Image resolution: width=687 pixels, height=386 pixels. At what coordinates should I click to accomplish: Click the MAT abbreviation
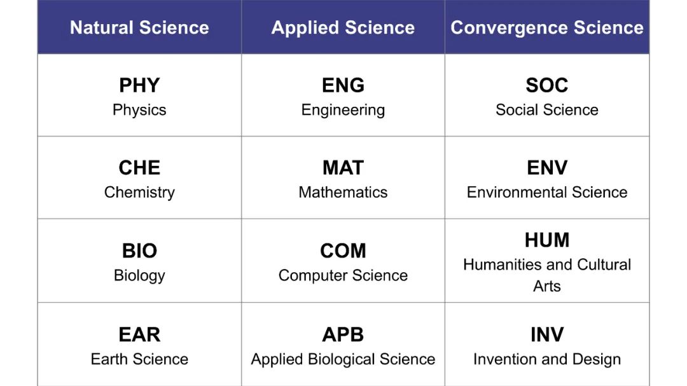[x=343, y=168]
